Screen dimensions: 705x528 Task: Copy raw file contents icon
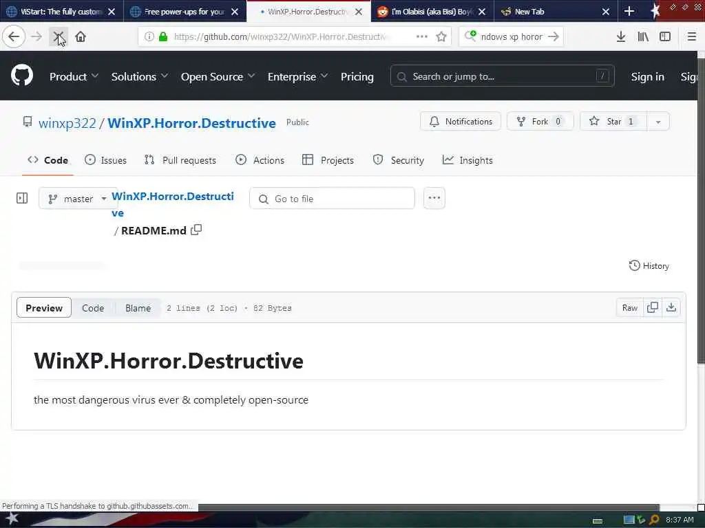click(653, 307)
